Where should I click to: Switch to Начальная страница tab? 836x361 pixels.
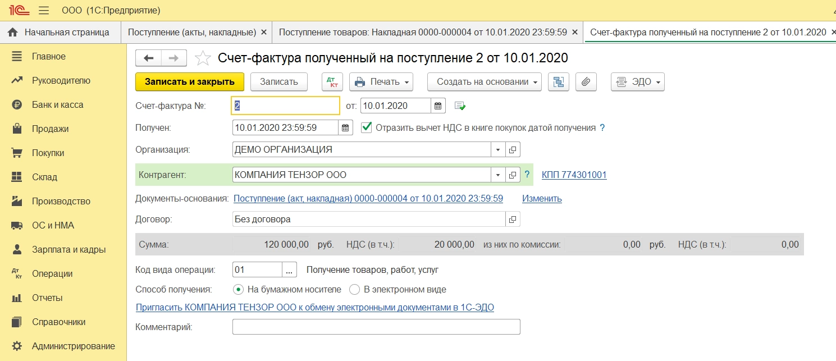point(61,32)
